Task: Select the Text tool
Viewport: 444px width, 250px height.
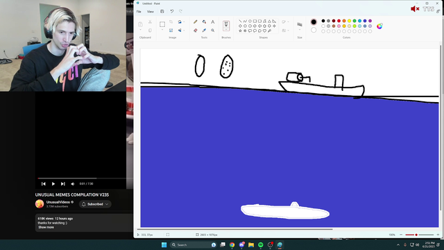Action: pyautogui.click(x=213, y=22)
